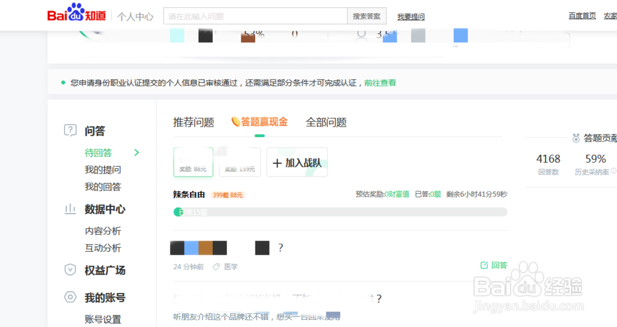
Task: Click the 我的账号 hexagon settings icon
Action: [x=70, y=297]
